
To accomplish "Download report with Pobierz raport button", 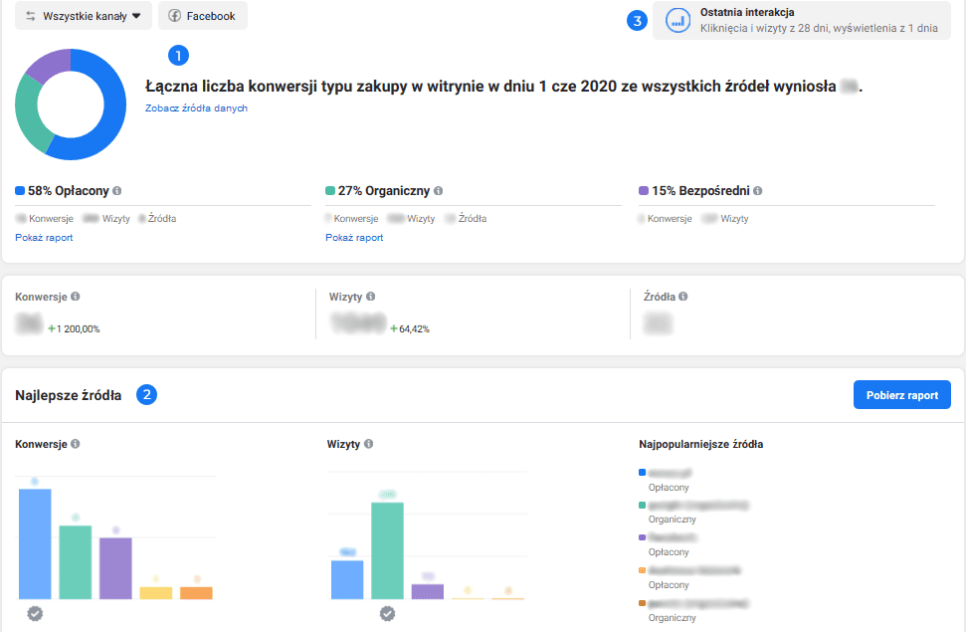I will click(x=902, y=394).
